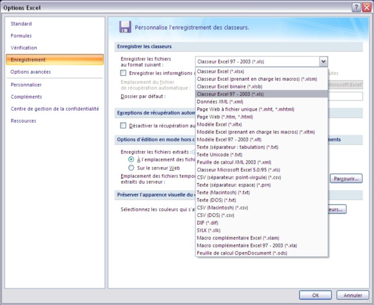Choose Texte séparateur espace (*.prn)

tap(261, 185)
